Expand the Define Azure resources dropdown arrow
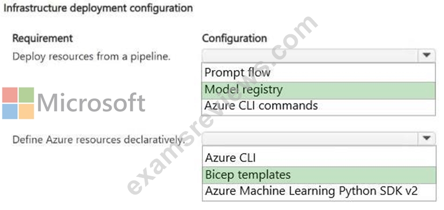Viewport: 444px width, 210px height. 427,138
